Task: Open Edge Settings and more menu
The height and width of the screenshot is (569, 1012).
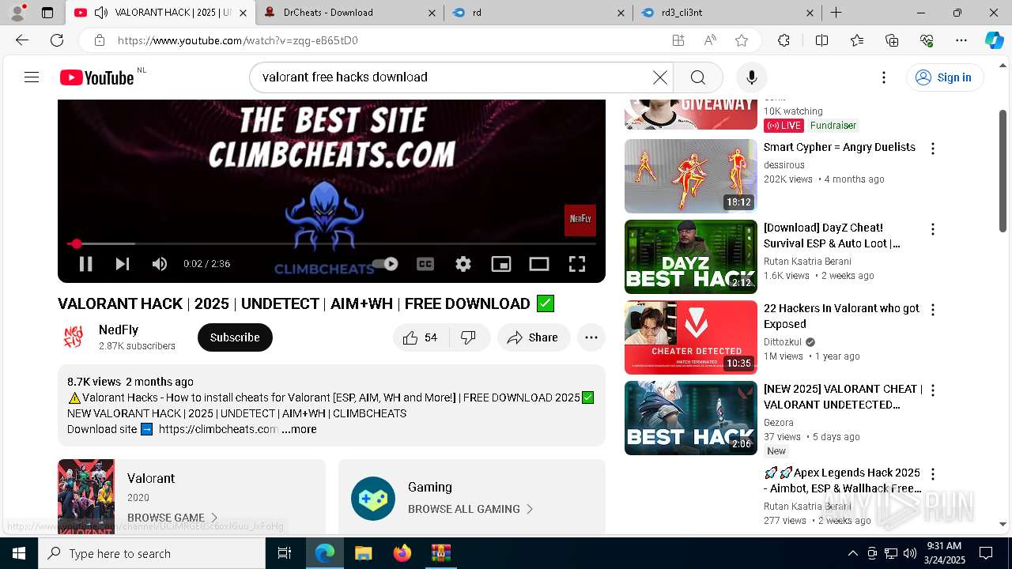Action: (x=961, y=40)
